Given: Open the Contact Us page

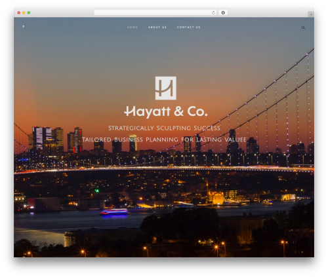Looking at the screenshot, I should 188,28.
